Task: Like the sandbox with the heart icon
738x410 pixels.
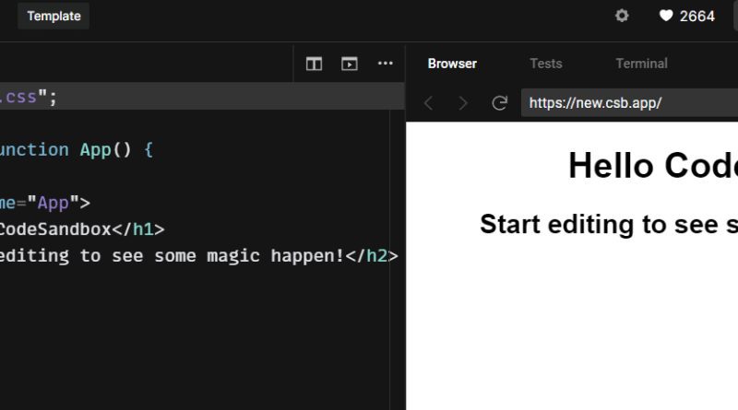Action: [x=666, y=16]
